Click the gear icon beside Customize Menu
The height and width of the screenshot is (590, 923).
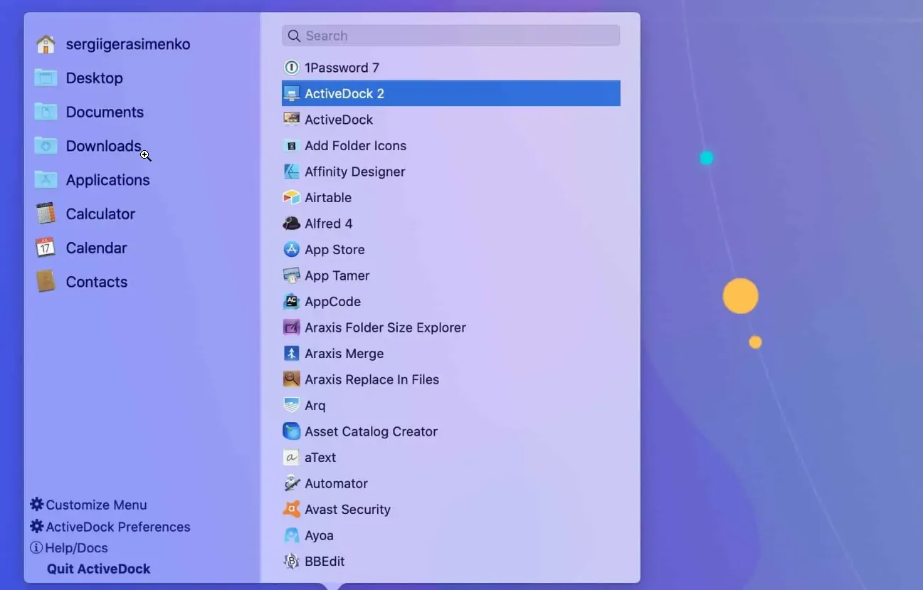click(x=37, y=505)
